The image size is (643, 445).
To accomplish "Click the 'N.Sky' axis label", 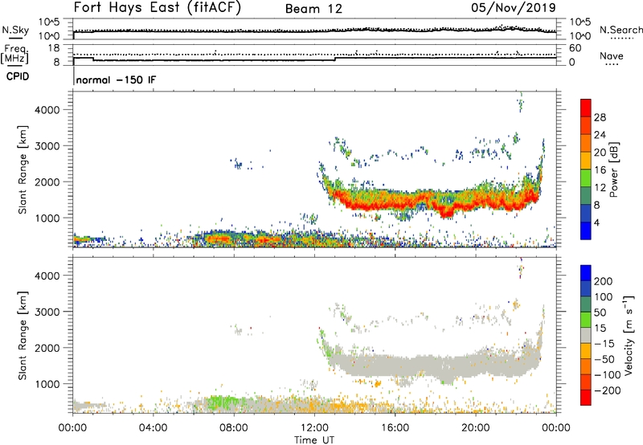I will point(15,30).
